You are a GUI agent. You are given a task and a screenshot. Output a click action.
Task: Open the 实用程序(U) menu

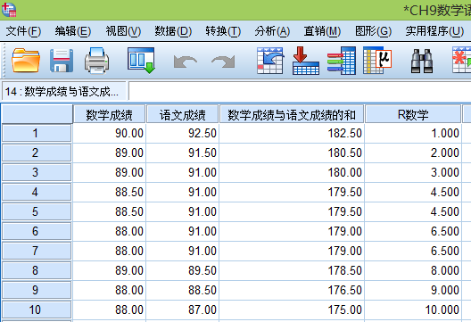pos(434,31)
